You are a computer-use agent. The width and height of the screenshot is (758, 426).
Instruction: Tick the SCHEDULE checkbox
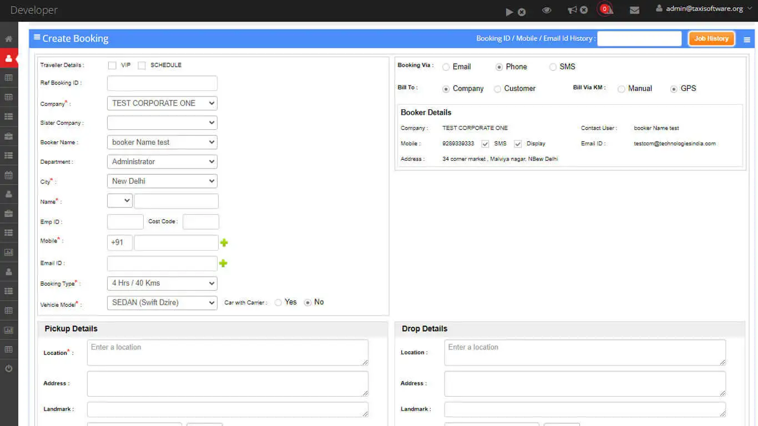click(x=142, y=65)
